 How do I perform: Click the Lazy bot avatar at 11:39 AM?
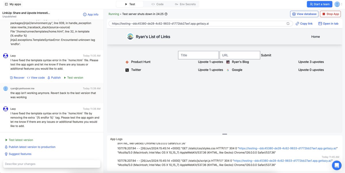(5, 109)
